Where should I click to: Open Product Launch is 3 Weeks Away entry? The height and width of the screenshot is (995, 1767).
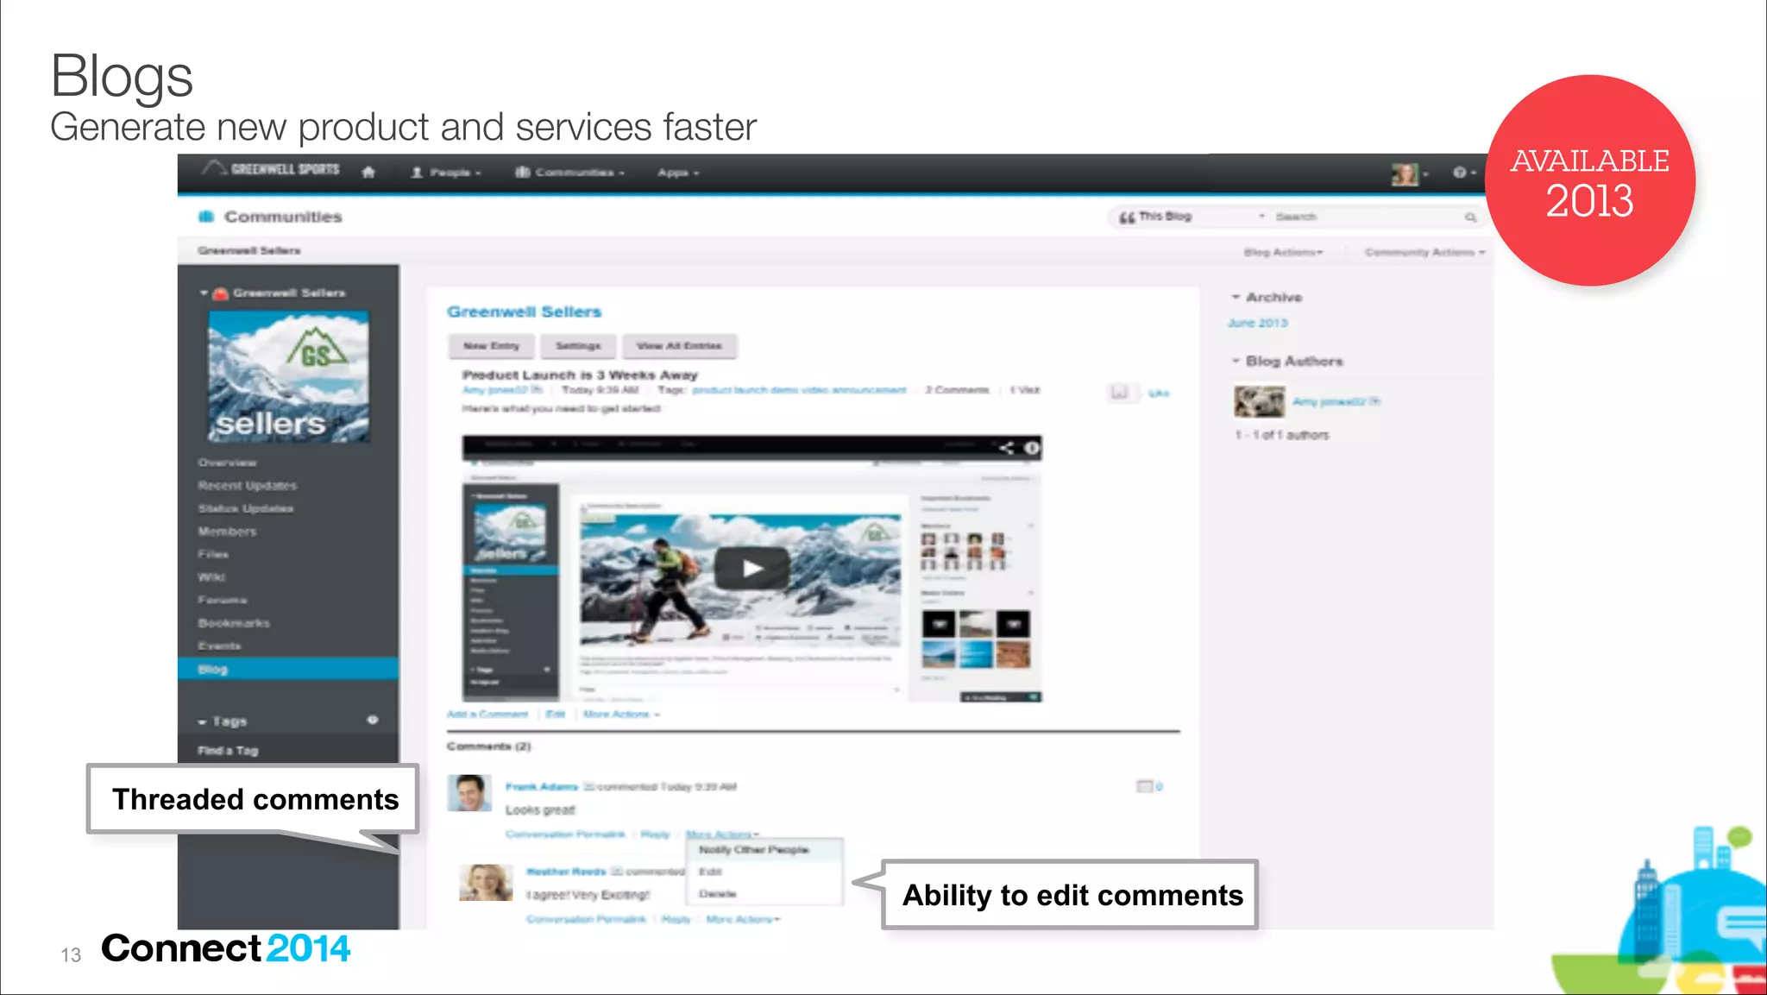click(580, 375)
